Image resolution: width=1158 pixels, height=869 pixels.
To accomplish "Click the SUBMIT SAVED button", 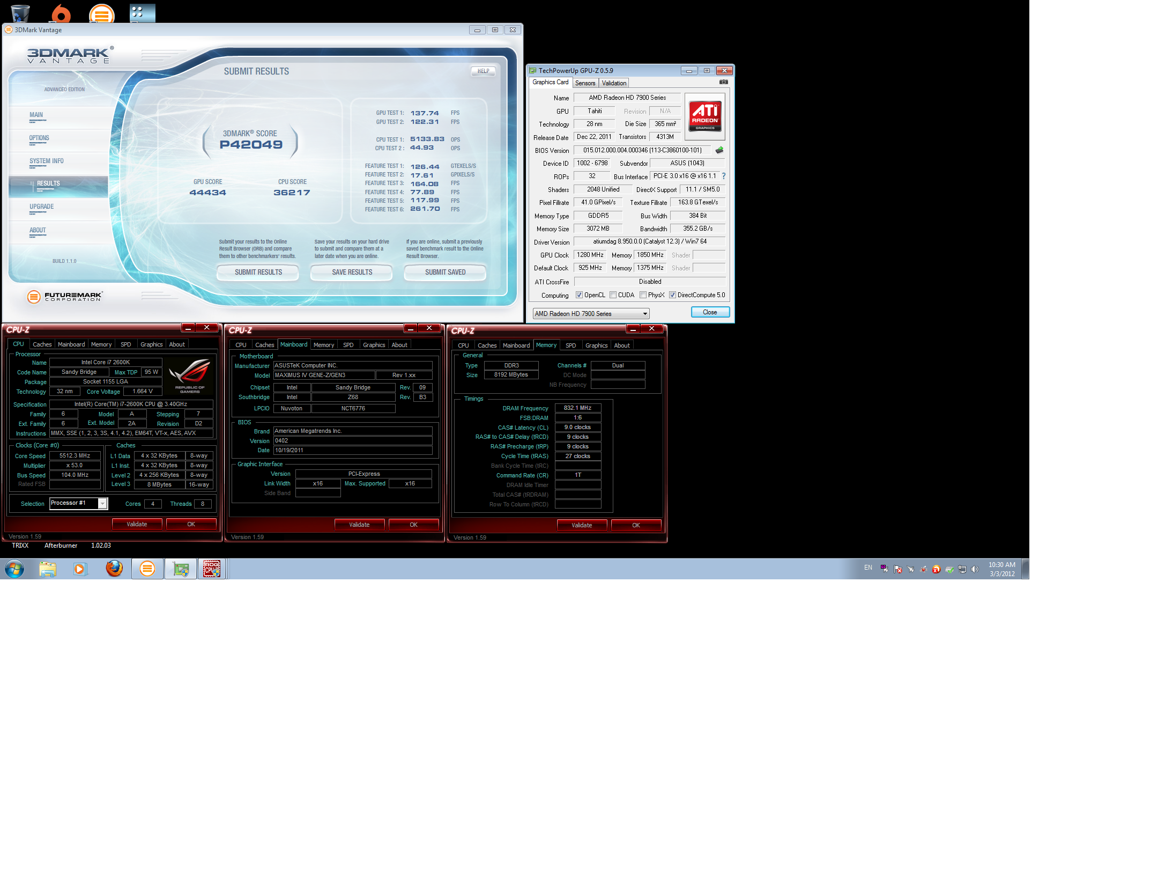I will coord(445,273).
